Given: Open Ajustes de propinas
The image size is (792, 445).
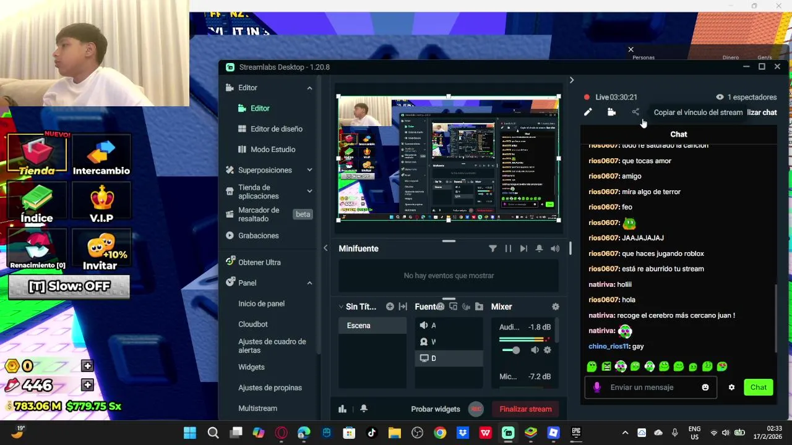Looking at the screenshot, I should pyautogui.click(x=270, y=388).
